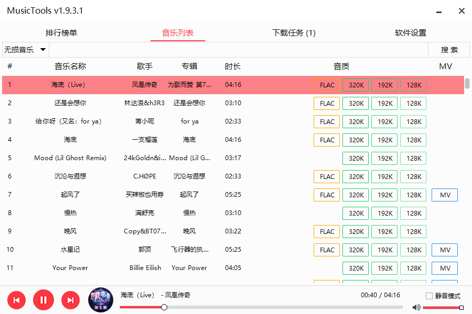Download 128K version of 还是会想你
The width and height of the screenshot is (472, 314).
[x=414, y=103]
